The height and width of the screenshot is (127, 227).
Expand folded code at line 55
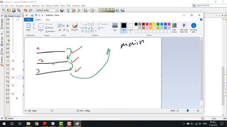[x=13, y=69]
